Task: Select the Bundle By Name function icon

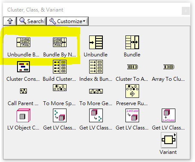Action: [x=60, y=42]
